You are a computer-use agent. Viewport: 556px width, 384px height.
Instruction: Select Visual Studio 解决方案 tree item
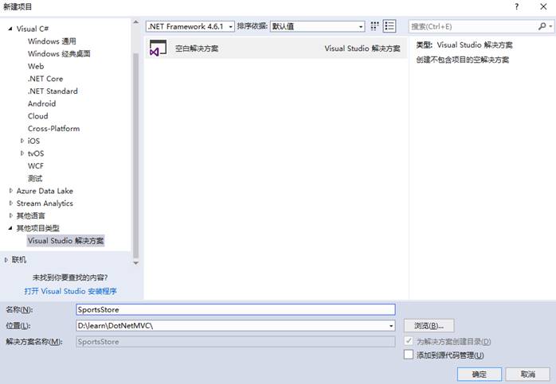(x=65, y=241)
